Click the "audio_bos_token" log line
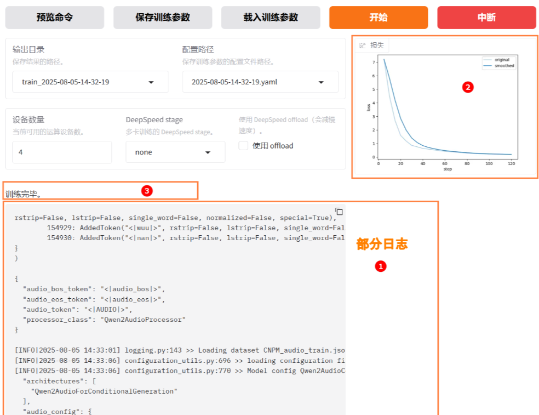539x415 pixels. [x=94, y=289]
